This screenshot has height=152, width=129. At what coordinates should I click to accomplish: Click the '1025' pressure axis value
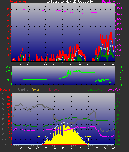119,8
